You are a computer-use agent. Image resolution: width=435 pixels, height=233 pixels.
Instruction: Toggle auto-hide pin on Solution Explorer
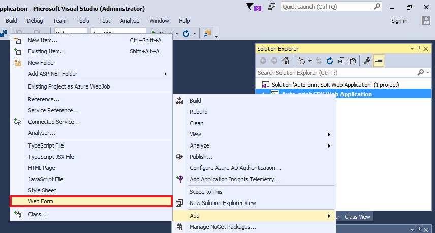pos(419,49)
